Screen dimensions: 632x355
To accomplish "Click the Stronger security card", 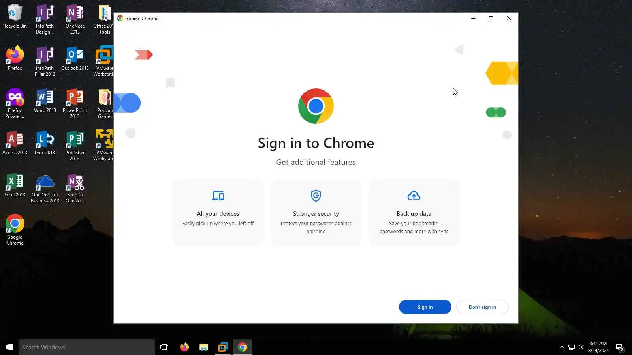I will click(316, 212).
